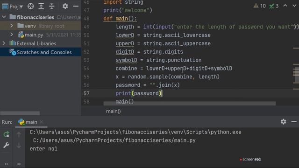Click the 'print("welcome")' line

128,10
